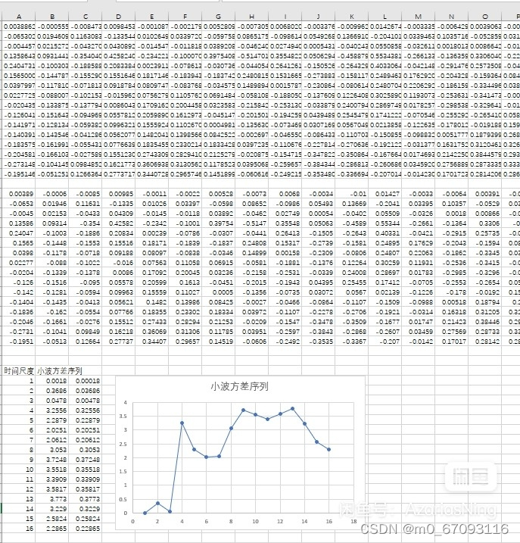Viewport: 520px width, 543px height.
Task: Select time scale cell 9 in column A
Action: (x=19, y=460)
